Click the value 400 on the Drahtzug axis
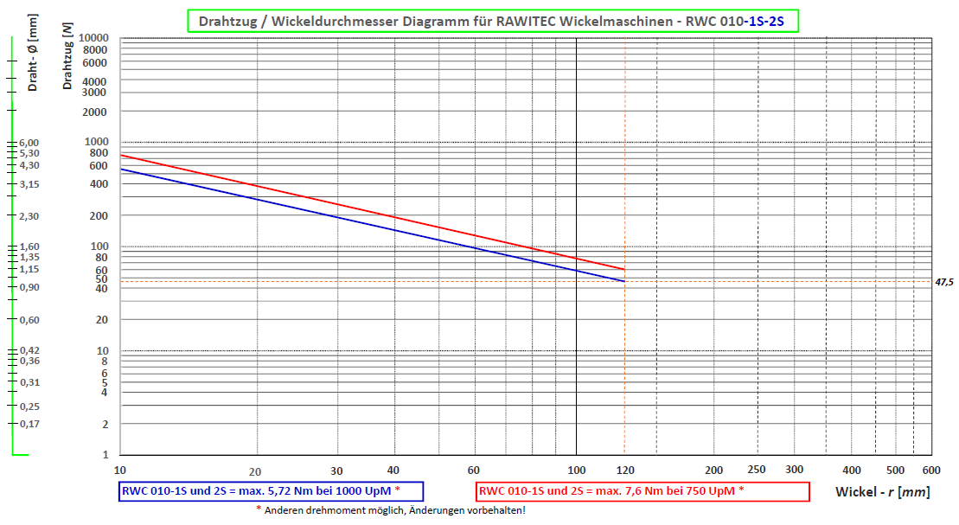959x525 pixels. pyautogui.click(x=99, y=183)
